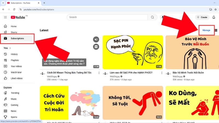Click the Trending flame icon
This screenshot has height=123, width=219.
coord(5,93)
